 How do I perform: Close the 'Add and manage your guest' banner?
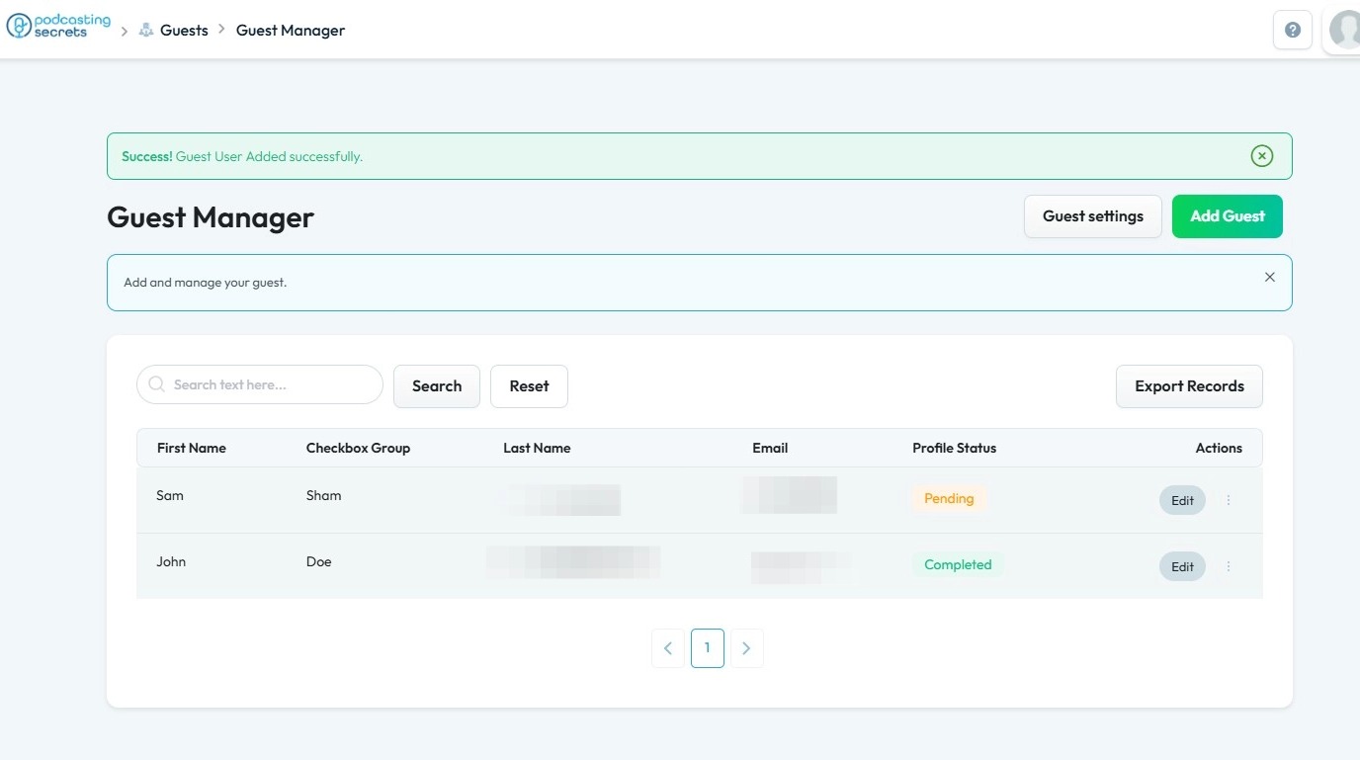pyautogui.click(x=1270, y=278)
